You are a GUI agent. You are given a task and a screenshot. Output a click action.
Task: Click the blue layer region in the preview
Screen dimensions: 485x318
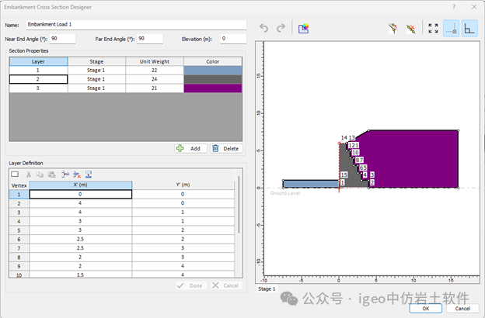click(x=311, y=184)
